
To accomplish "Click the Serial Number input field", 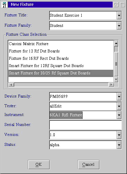I will coord(85,125).
